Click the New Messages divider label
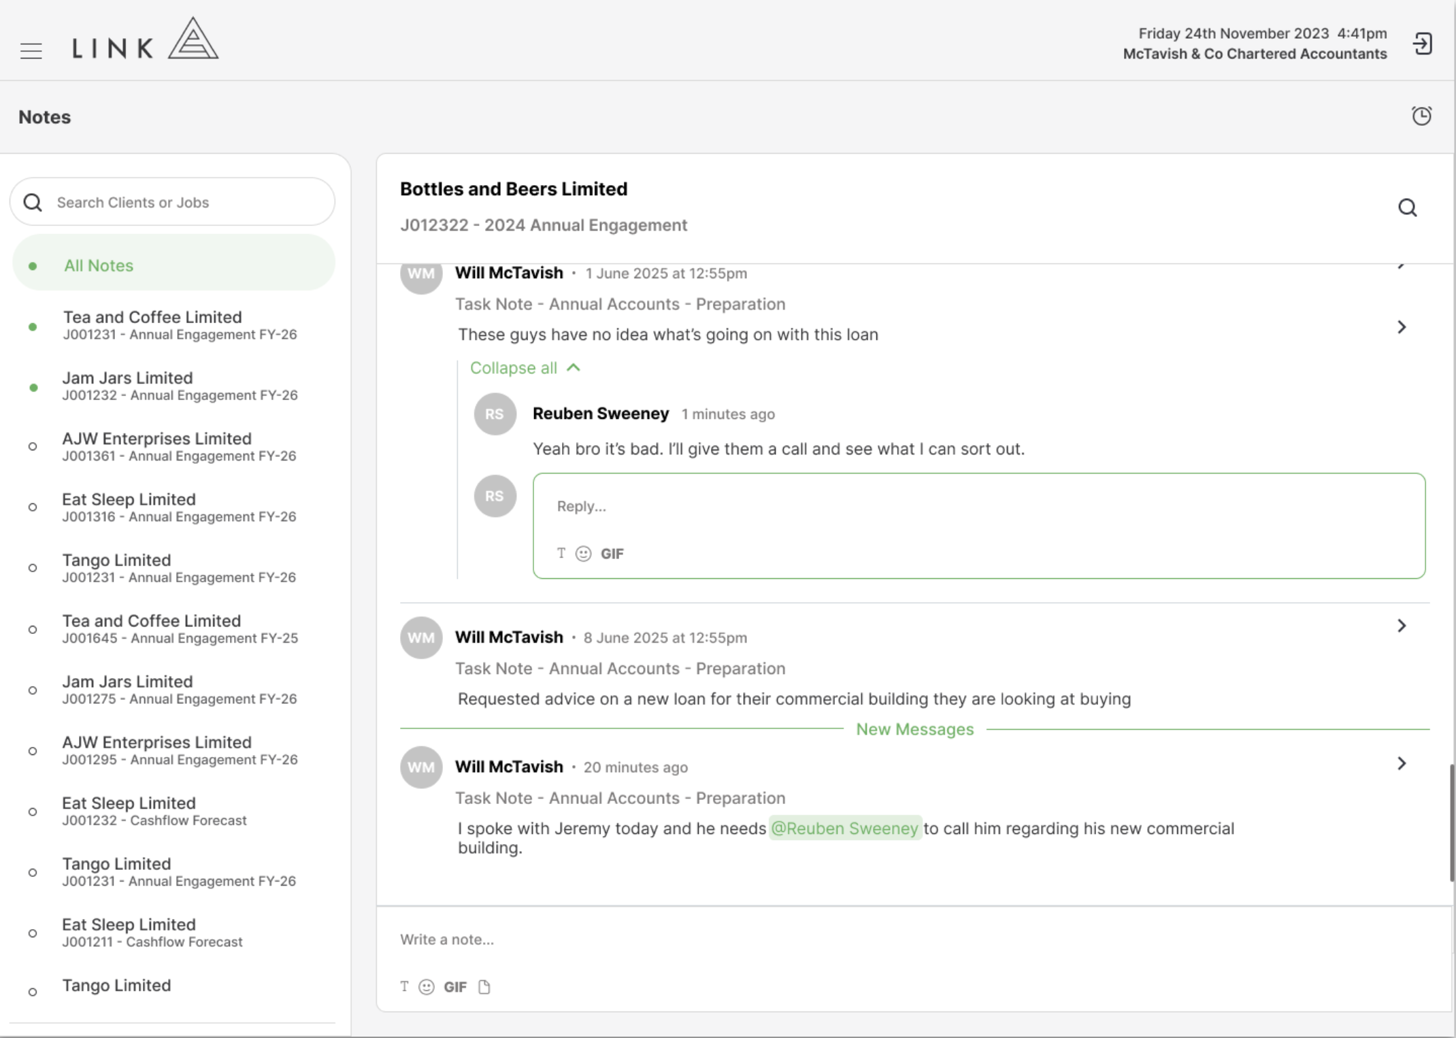The width and height of the screenshot is (1456, 1038). [x=914, y=729]
